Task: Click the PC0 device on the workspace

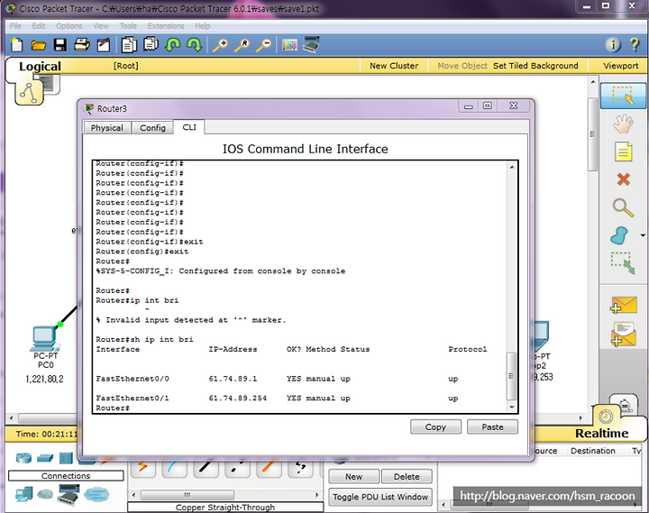Action: pyautogui.click(x=46, y=340)
